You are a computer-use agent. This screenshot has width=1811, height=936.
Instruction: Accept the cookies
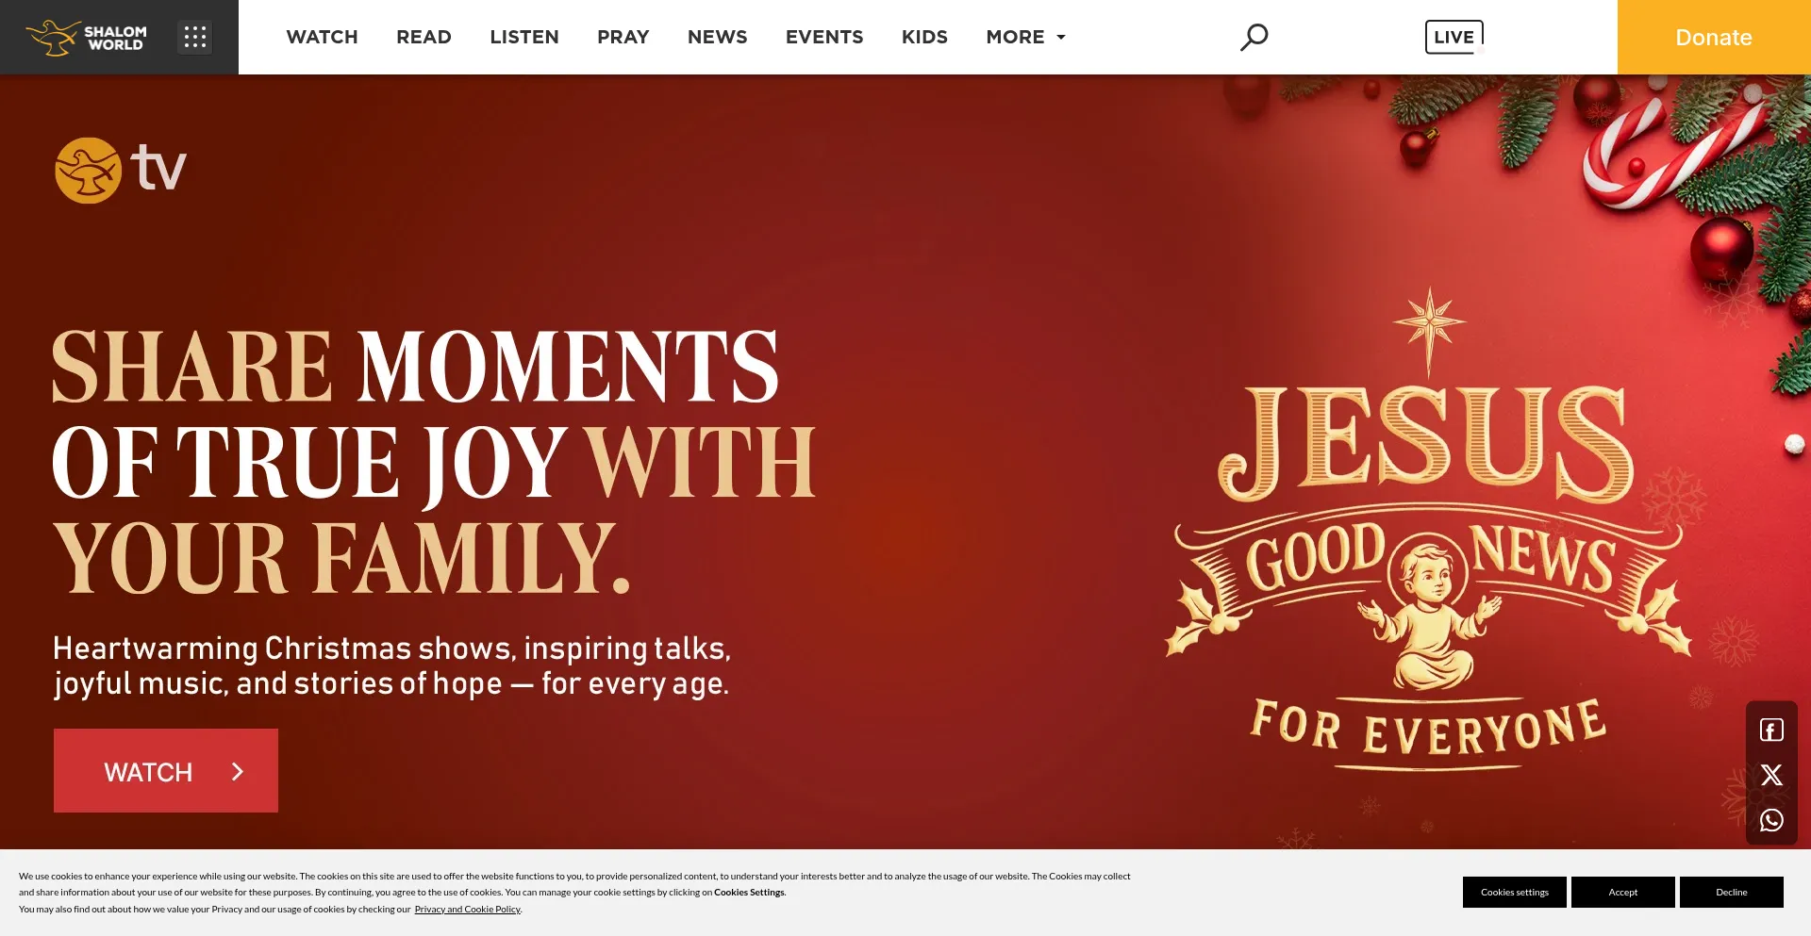[x=1623, y=893]
